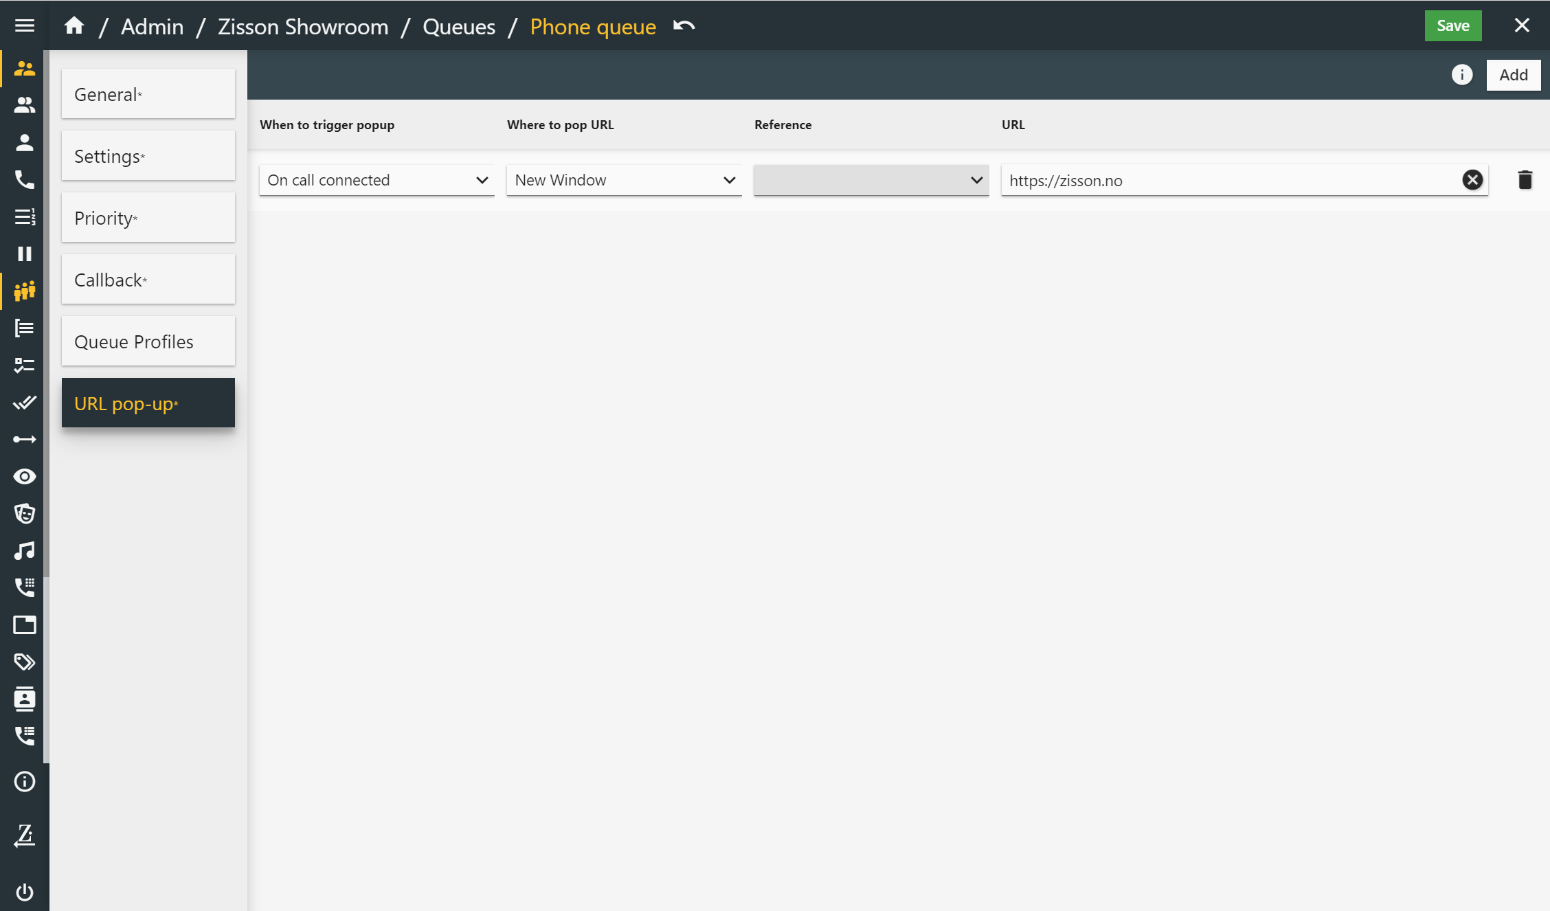Click the Add button

pyautogui.click(x=1514, y=74)
